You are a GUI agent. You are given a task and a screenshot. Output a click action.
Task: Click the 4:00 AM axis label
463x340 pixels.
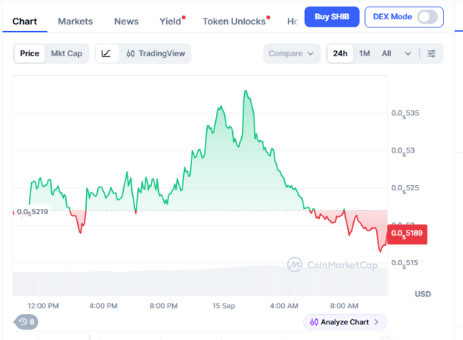click(x=284, y=306)
